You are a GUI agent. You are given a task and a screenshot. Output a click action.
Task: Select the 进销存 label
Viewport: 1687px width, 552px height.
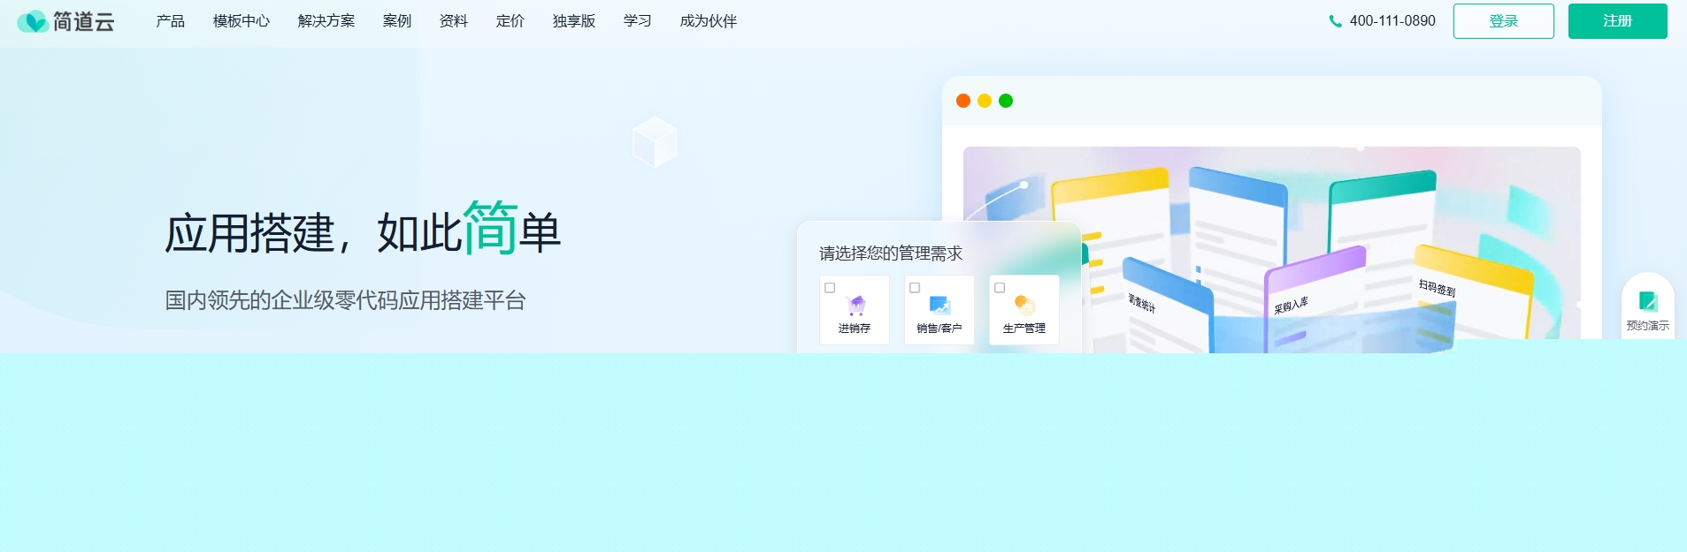point(855,329)
